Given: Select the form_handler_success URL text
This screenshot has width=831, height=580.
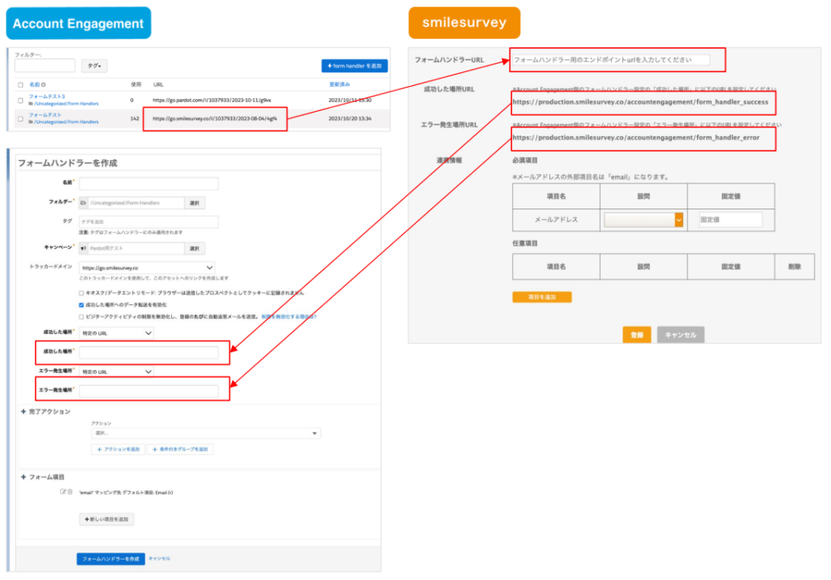Looking at the screenshot, I should 640,102.
